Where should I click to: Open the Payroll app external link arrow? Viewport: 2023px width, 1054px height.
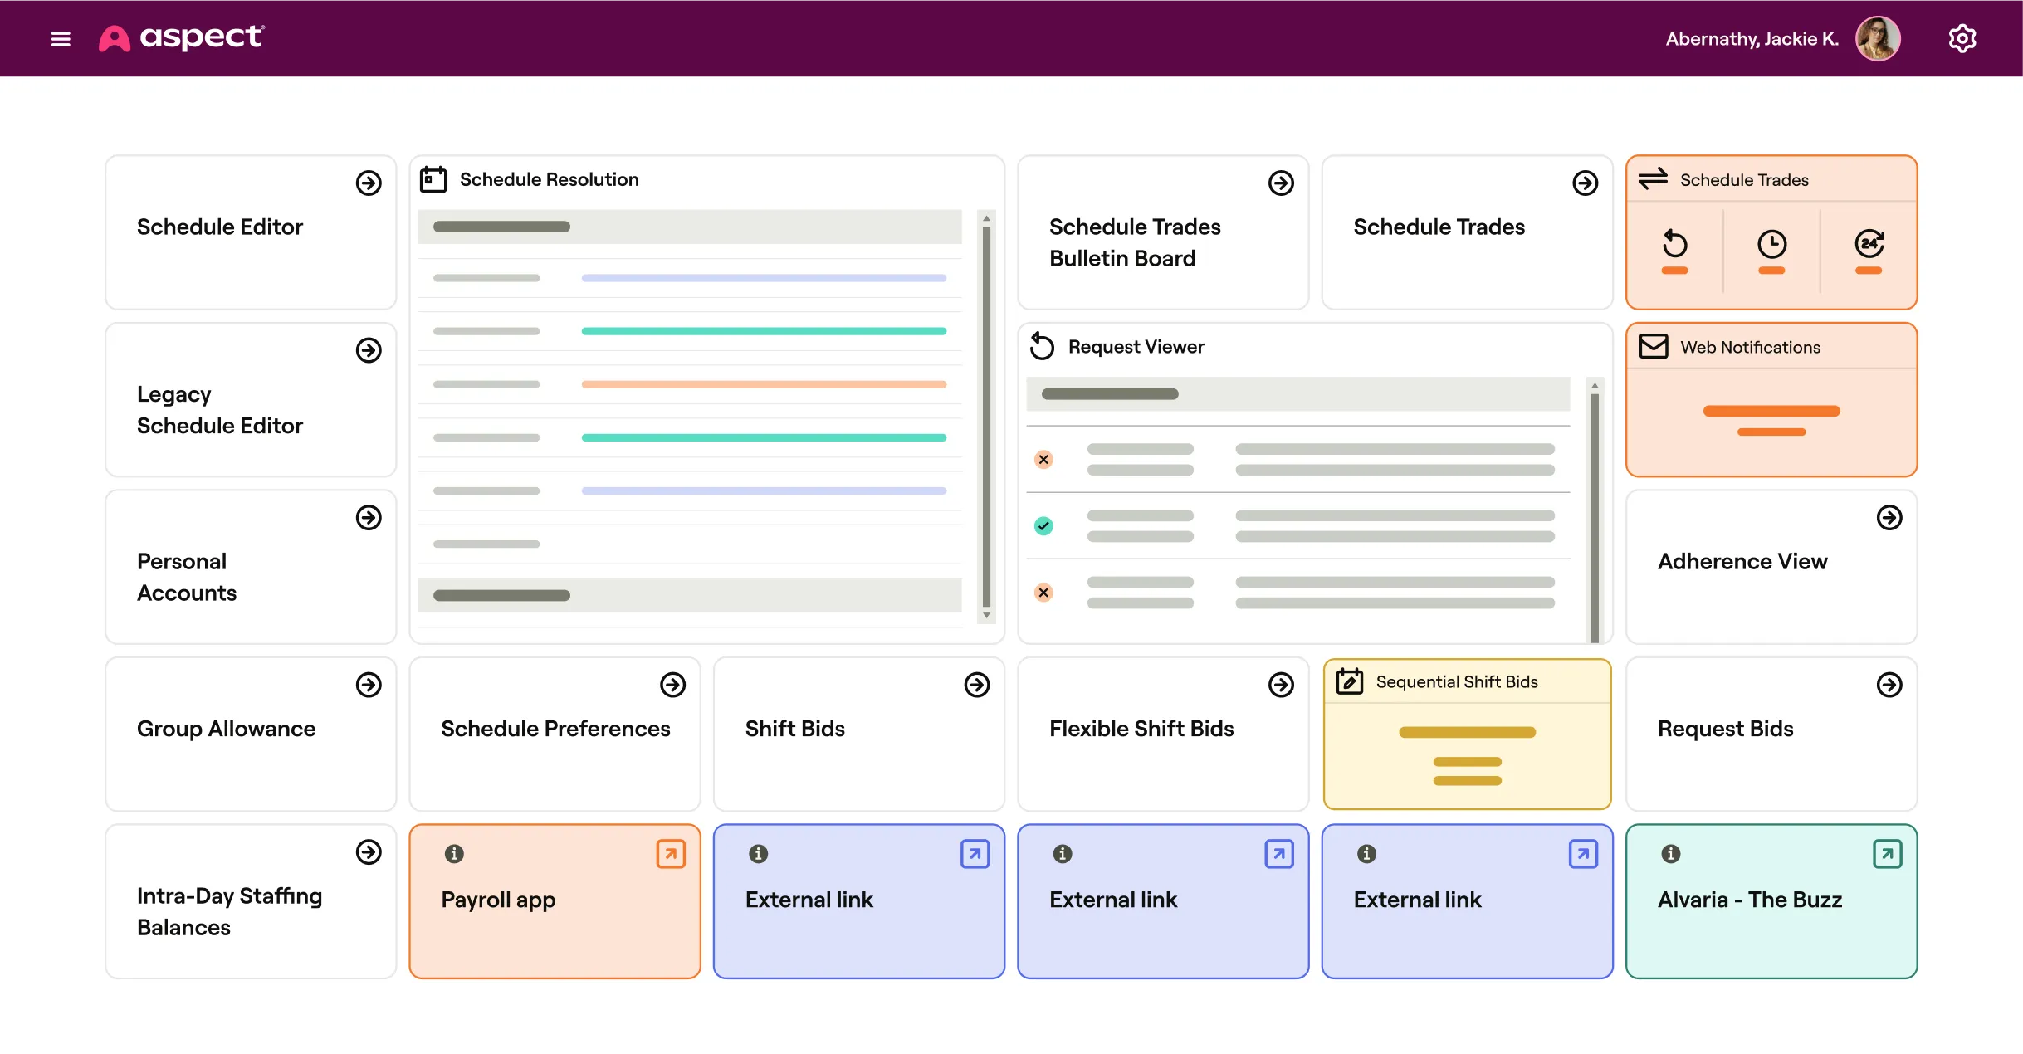pos(671,853)
